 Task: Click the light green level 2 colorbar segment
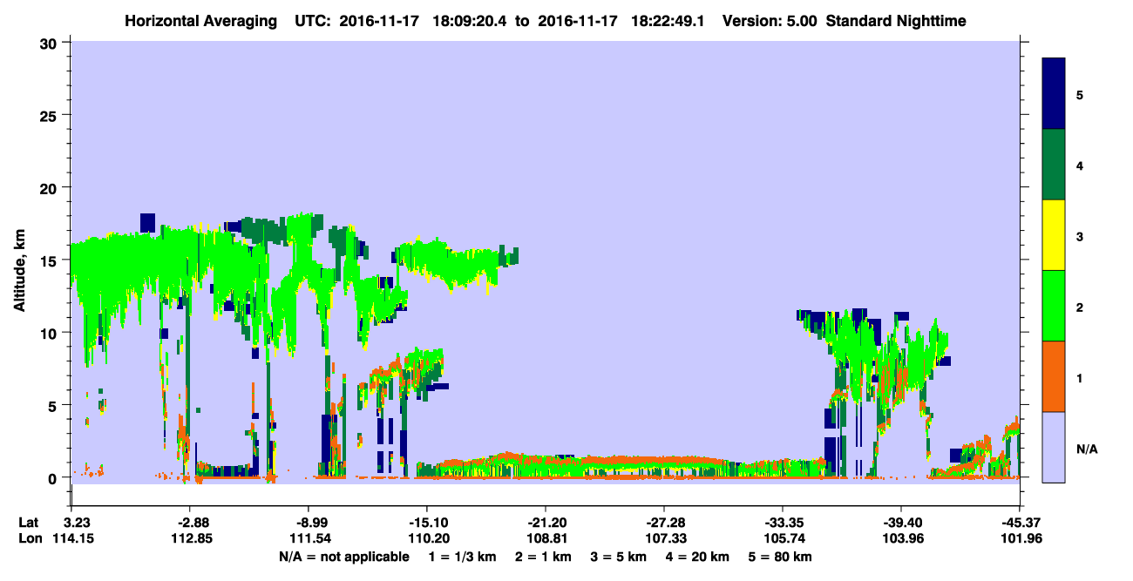[x=1054, y=306]
